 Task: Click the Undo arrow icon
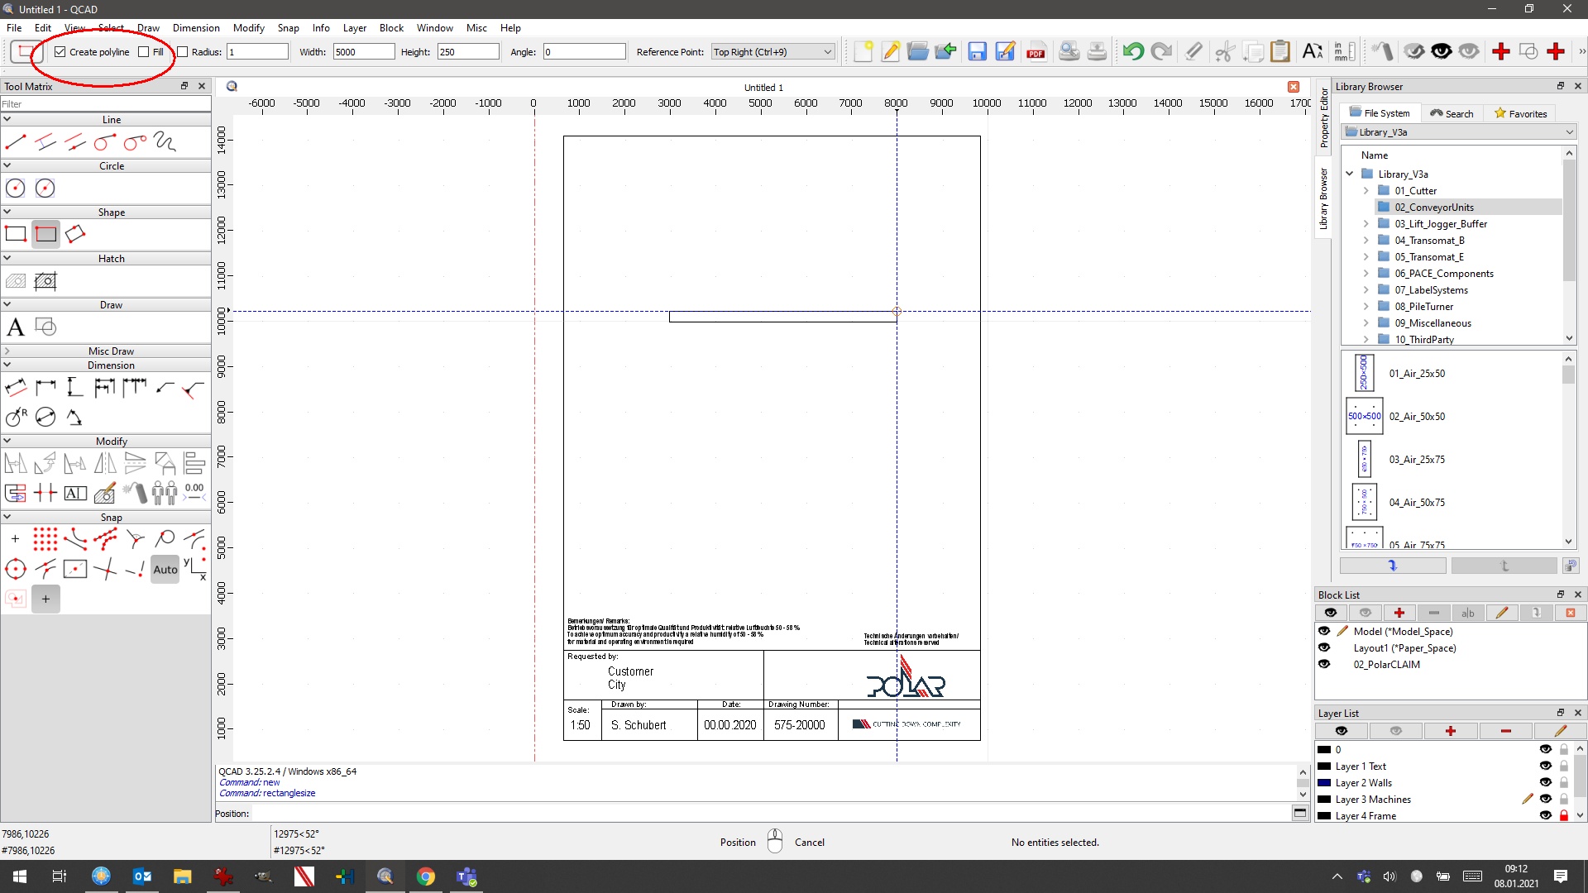pos(1132,52)
